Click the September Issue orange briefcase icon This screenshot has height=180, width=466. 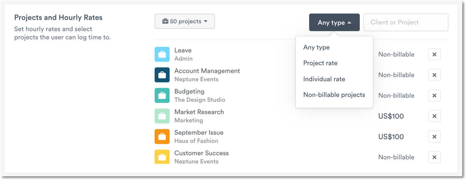(162, 137)
